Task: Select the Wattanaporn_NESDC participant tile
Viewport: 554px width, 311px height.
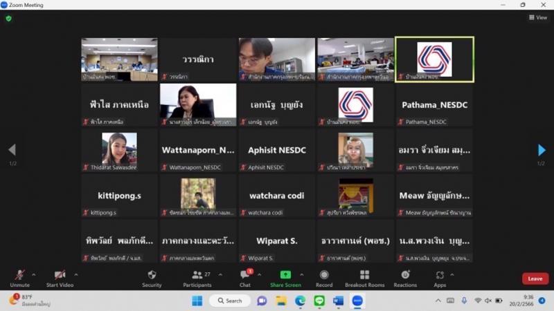Action: tap(198, 150)
